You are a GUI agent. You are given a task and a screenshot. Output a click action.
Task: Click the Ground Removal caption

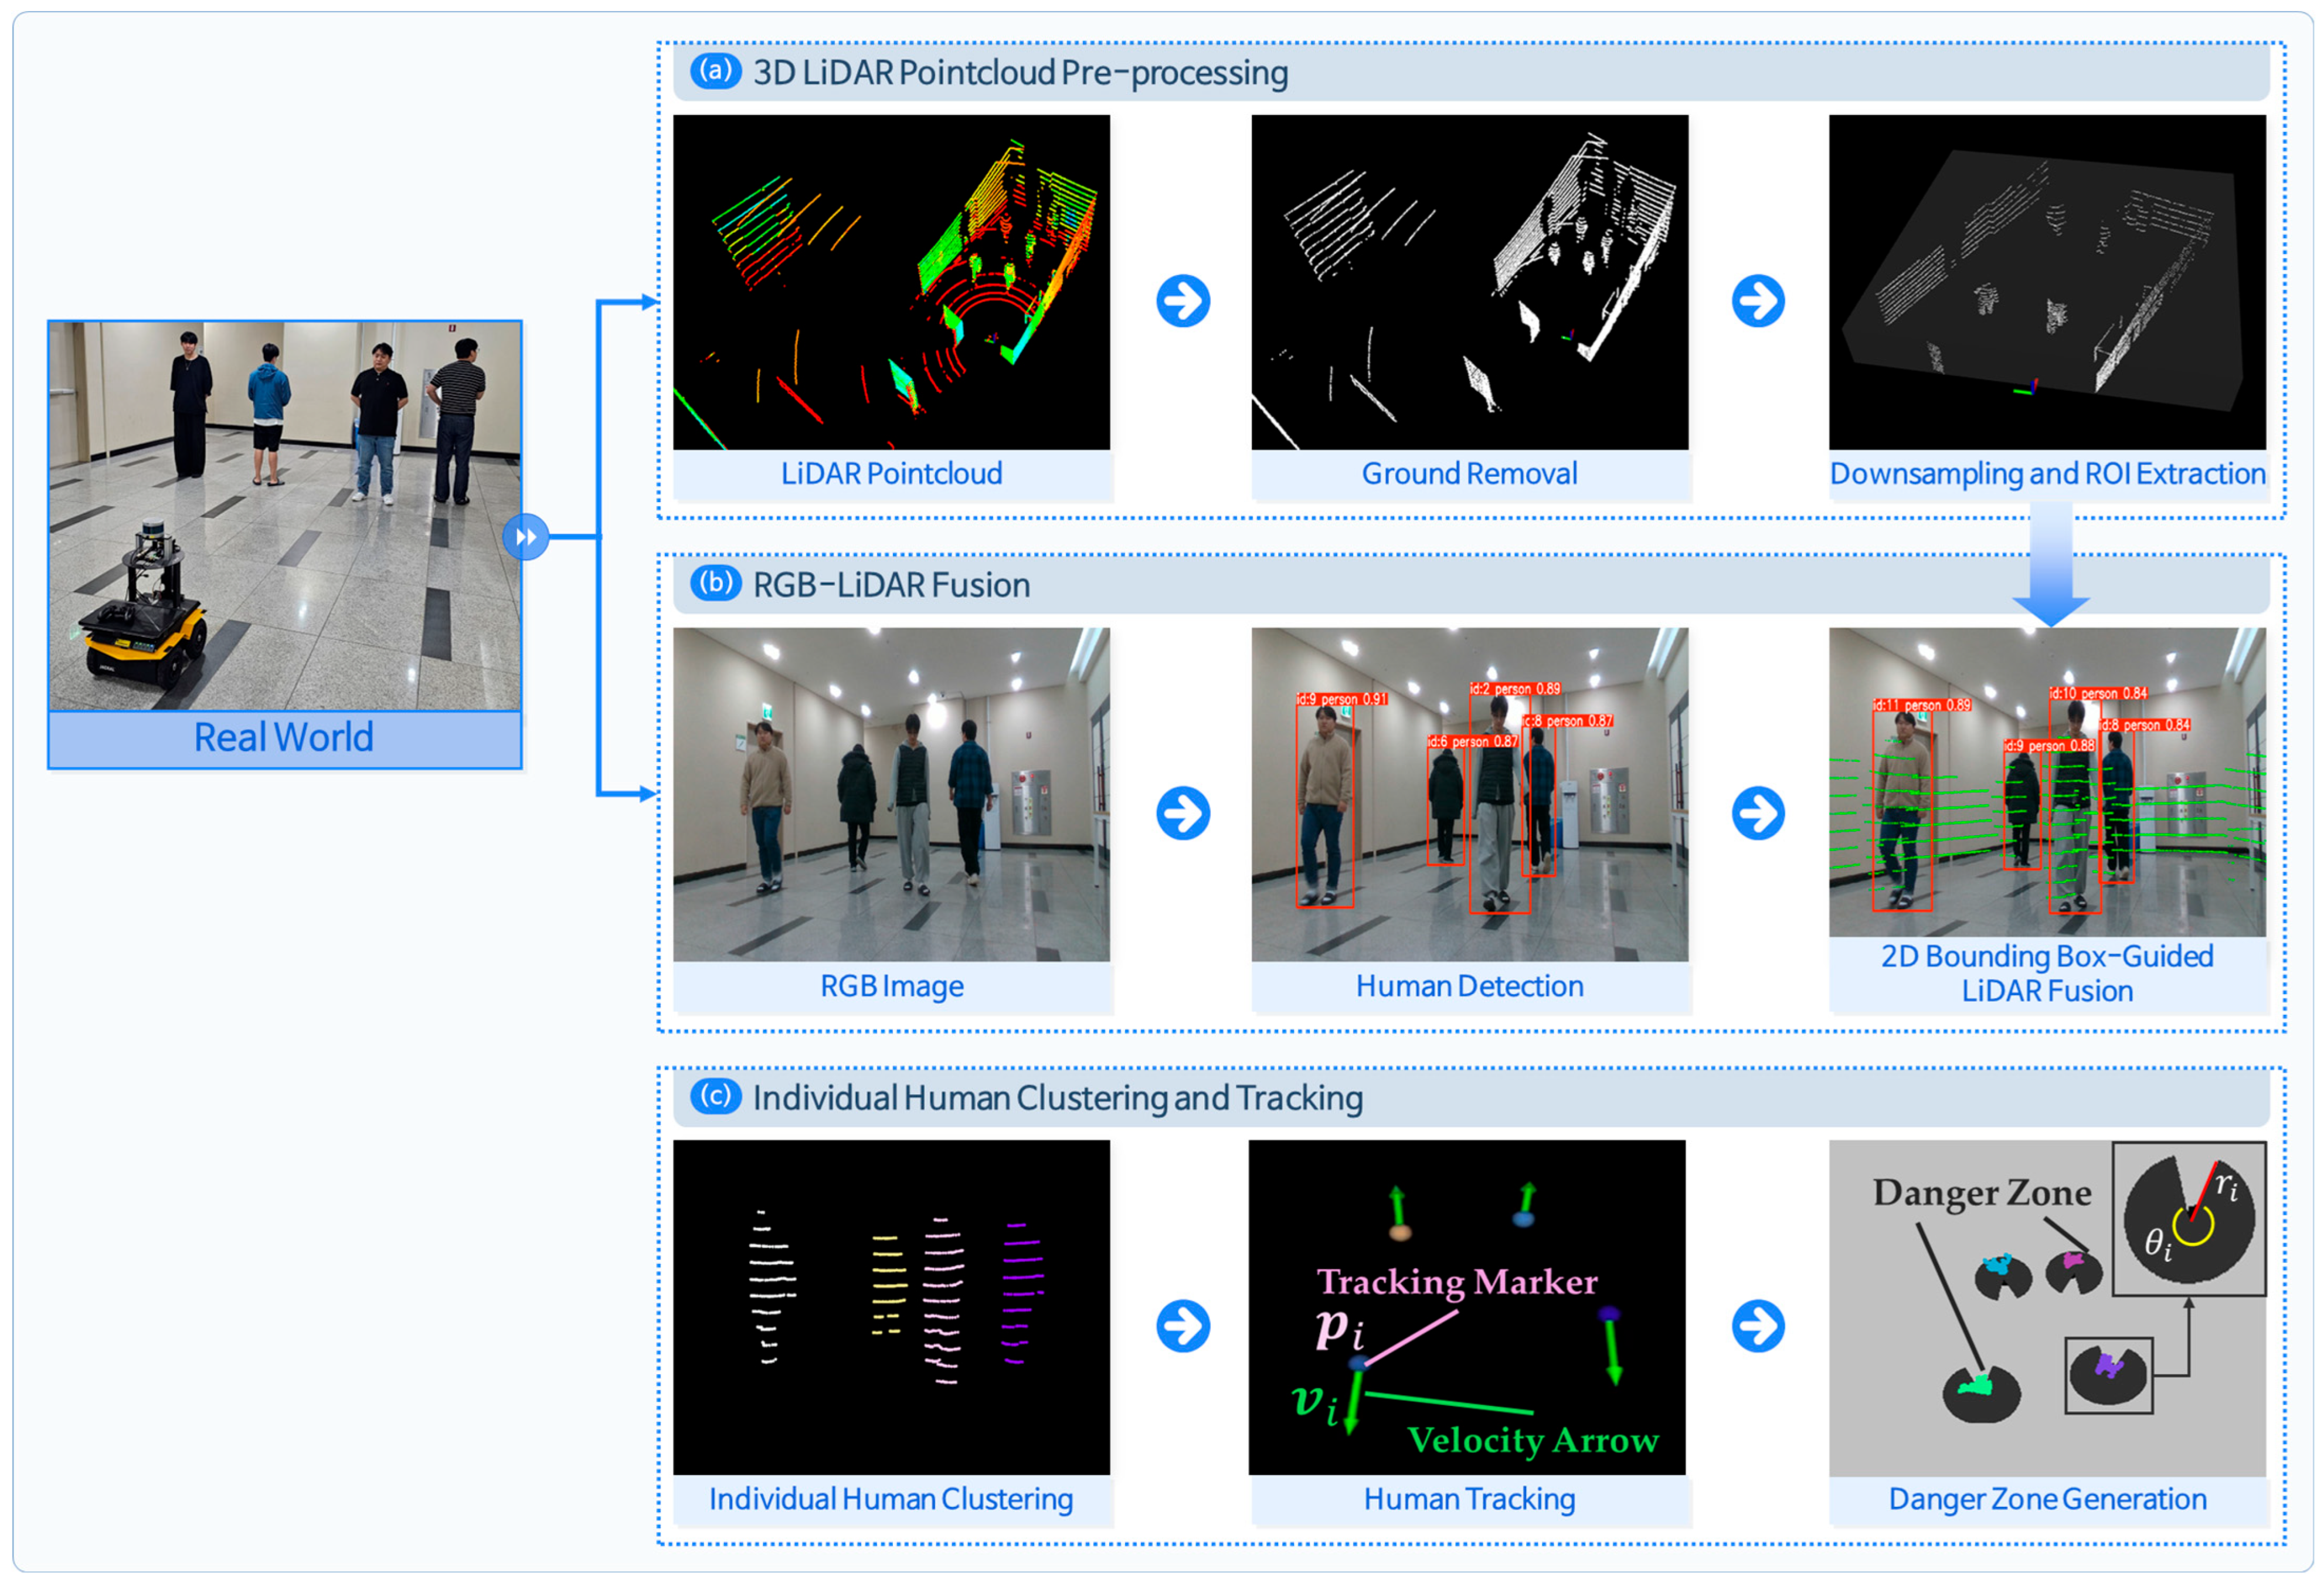[1469, 475]
